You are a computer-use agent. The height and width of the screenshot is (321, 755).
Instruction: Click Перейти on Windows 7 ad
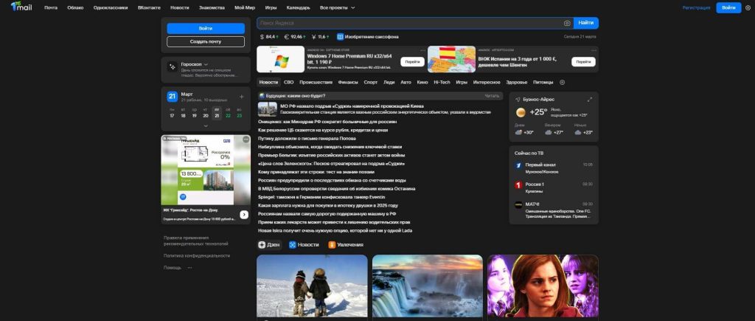click(x=412, y=62)
